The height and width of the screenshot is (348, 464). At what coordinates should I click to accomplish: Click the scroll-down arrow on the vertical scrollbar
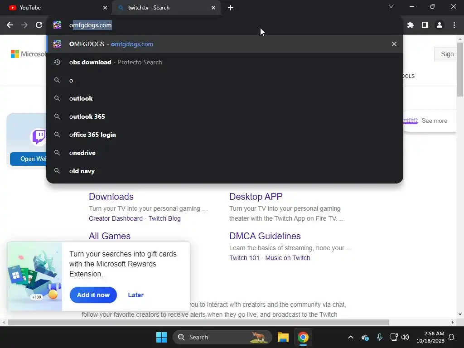[460, 314]
